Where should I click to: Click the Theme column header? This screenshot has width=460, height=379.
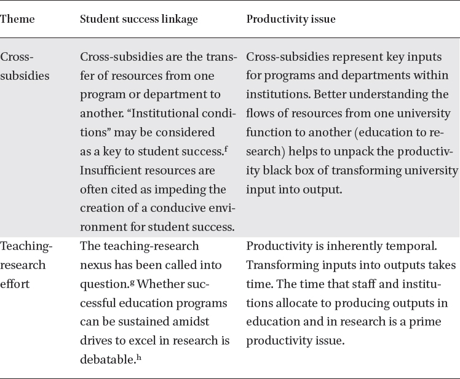[x=17, y=19]
